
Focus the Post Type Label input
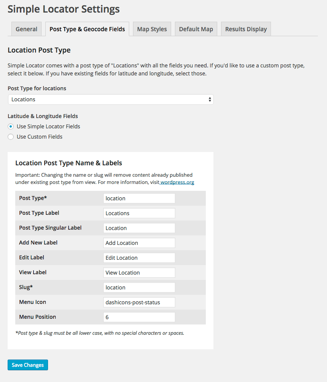click(139, 213)
